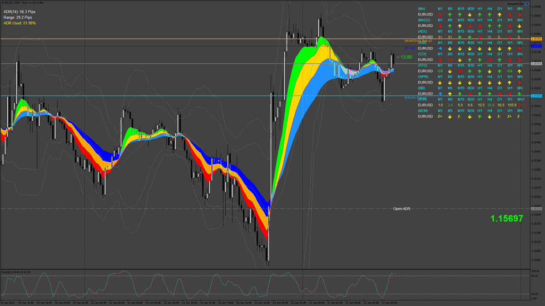Click the green OS signal in STO M1
Image resolution: width=545 pixels, height=306 pixels.
tap(440, 71)
